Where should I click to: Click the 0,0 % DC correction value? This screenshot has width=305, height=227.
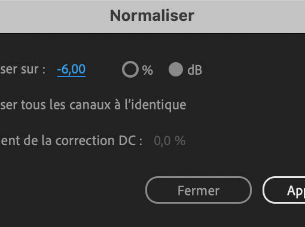click(x=170, y=141)
